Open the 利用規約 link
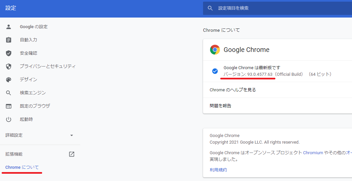The height and width of the screenshot is (181, 352). point(218,170)
